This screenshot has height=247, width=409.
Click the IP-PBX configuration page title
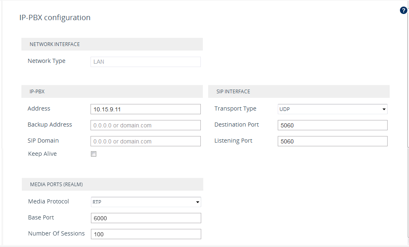click(55, 18)
